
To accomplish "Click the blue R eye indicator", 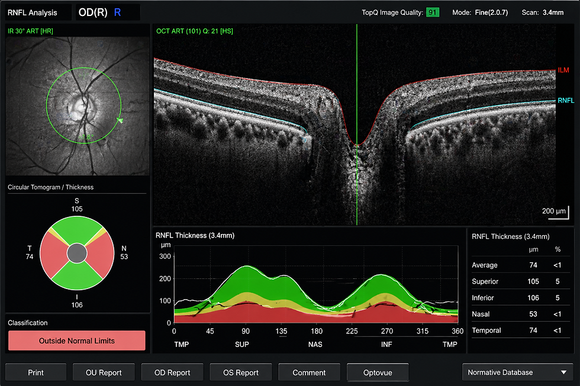I will point(118,12).
